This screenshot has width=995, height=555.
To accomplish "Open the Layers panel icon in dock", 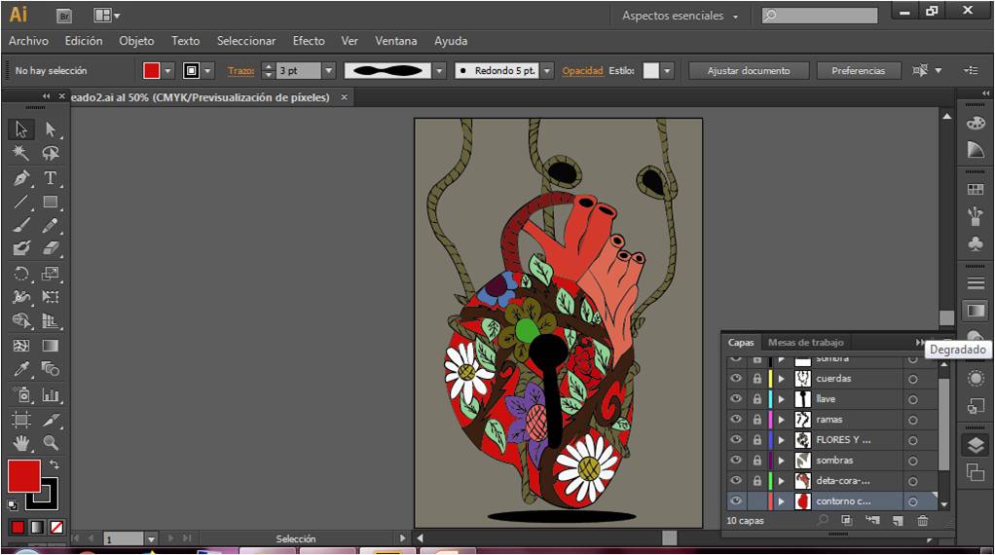I will (975, 445).
